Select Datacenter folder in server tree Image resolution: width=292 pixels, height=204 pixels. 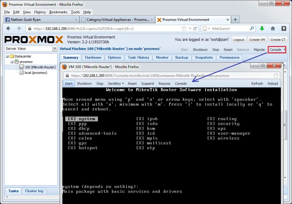23,56
